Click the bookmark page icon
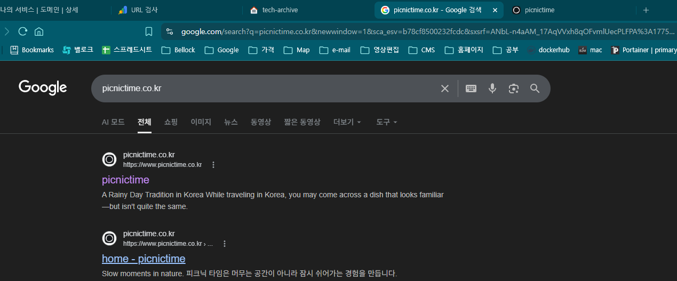The height and width of the screenshot is (281, 677). tap(149, 31)
